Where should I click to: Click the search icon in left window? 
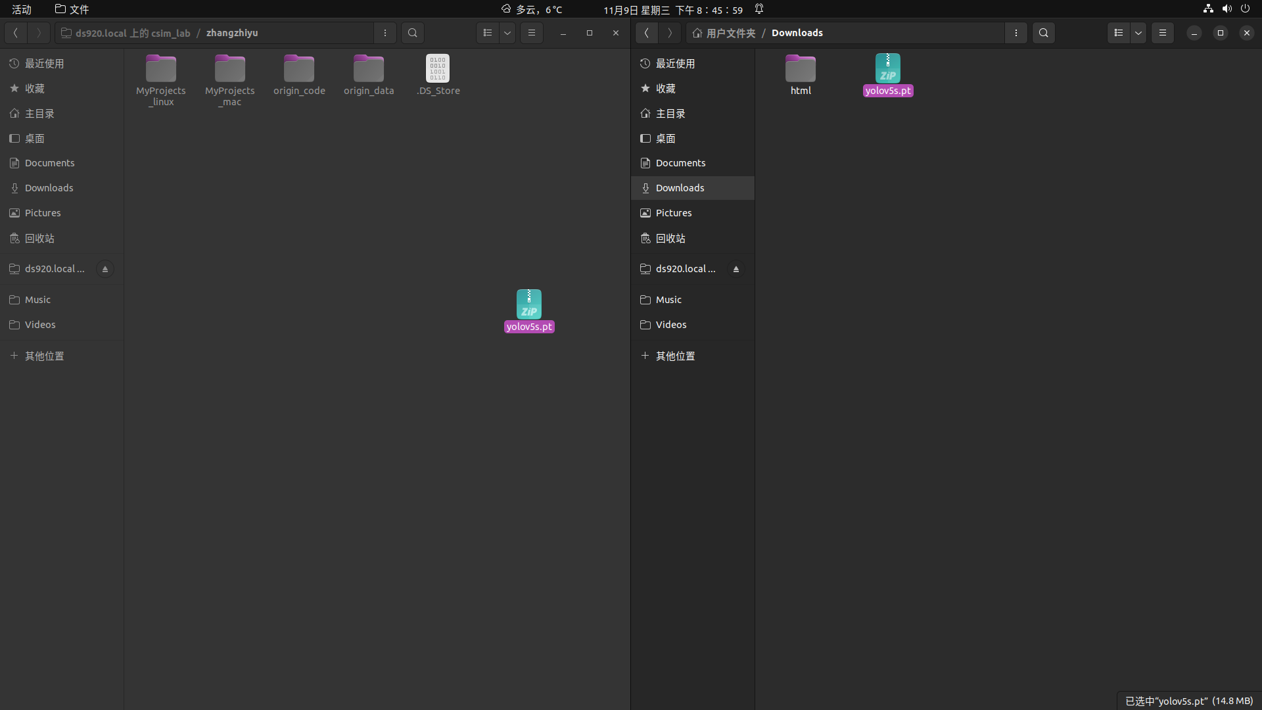[412, 33]
